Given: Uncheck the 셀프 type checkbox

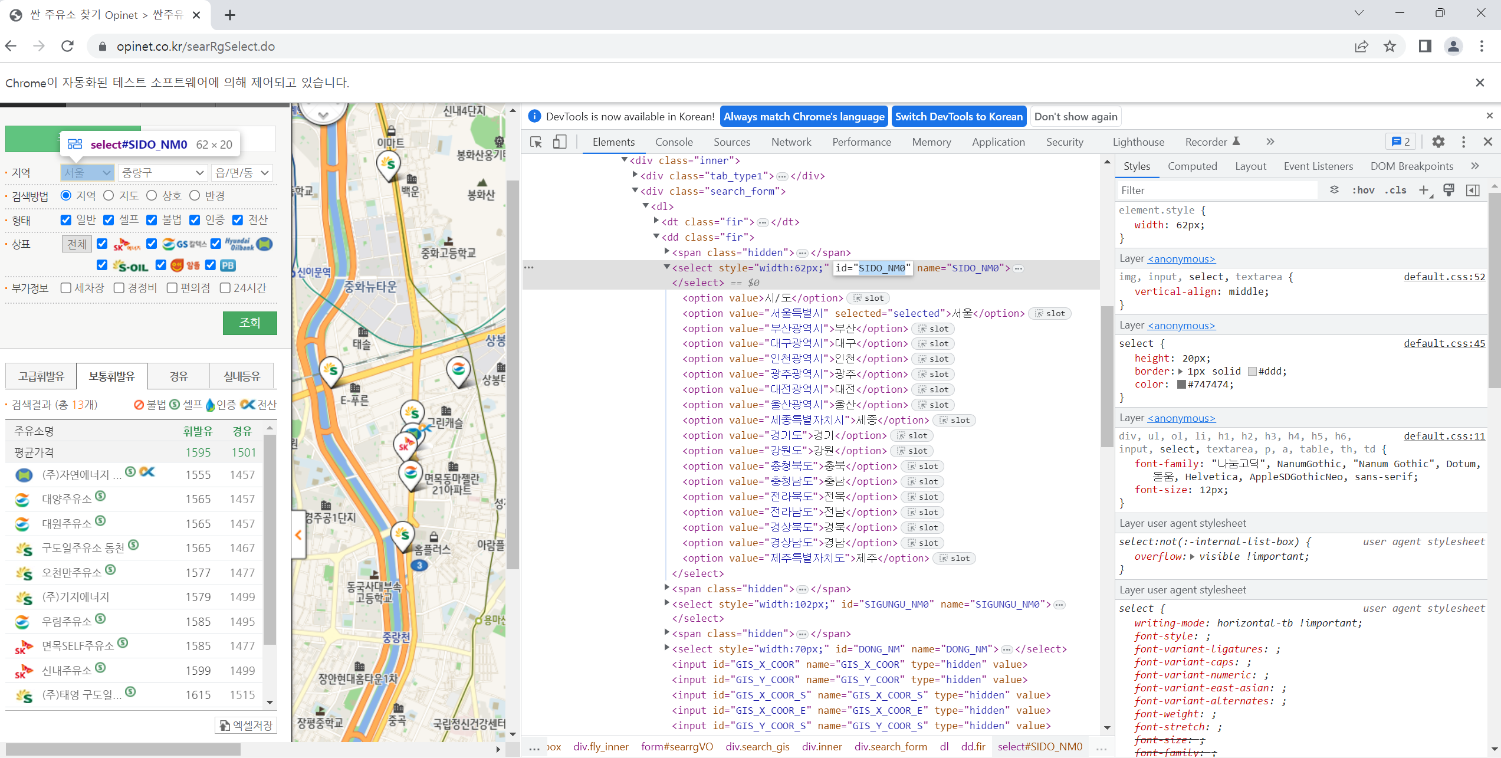Looking at the screenshot, I should pyautogui.click(x=109, y=220).
